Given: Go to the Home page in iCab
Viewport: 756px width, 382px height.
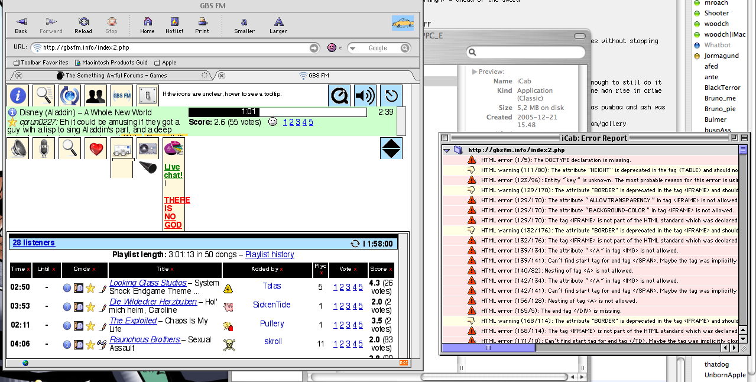Looking at the screenshot, I should click(x=147, y=25).
